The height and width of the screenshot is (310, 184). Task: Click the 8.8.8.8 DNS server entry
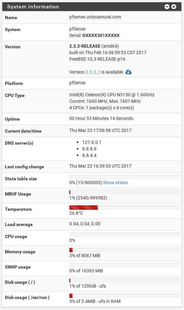point(89,149)
